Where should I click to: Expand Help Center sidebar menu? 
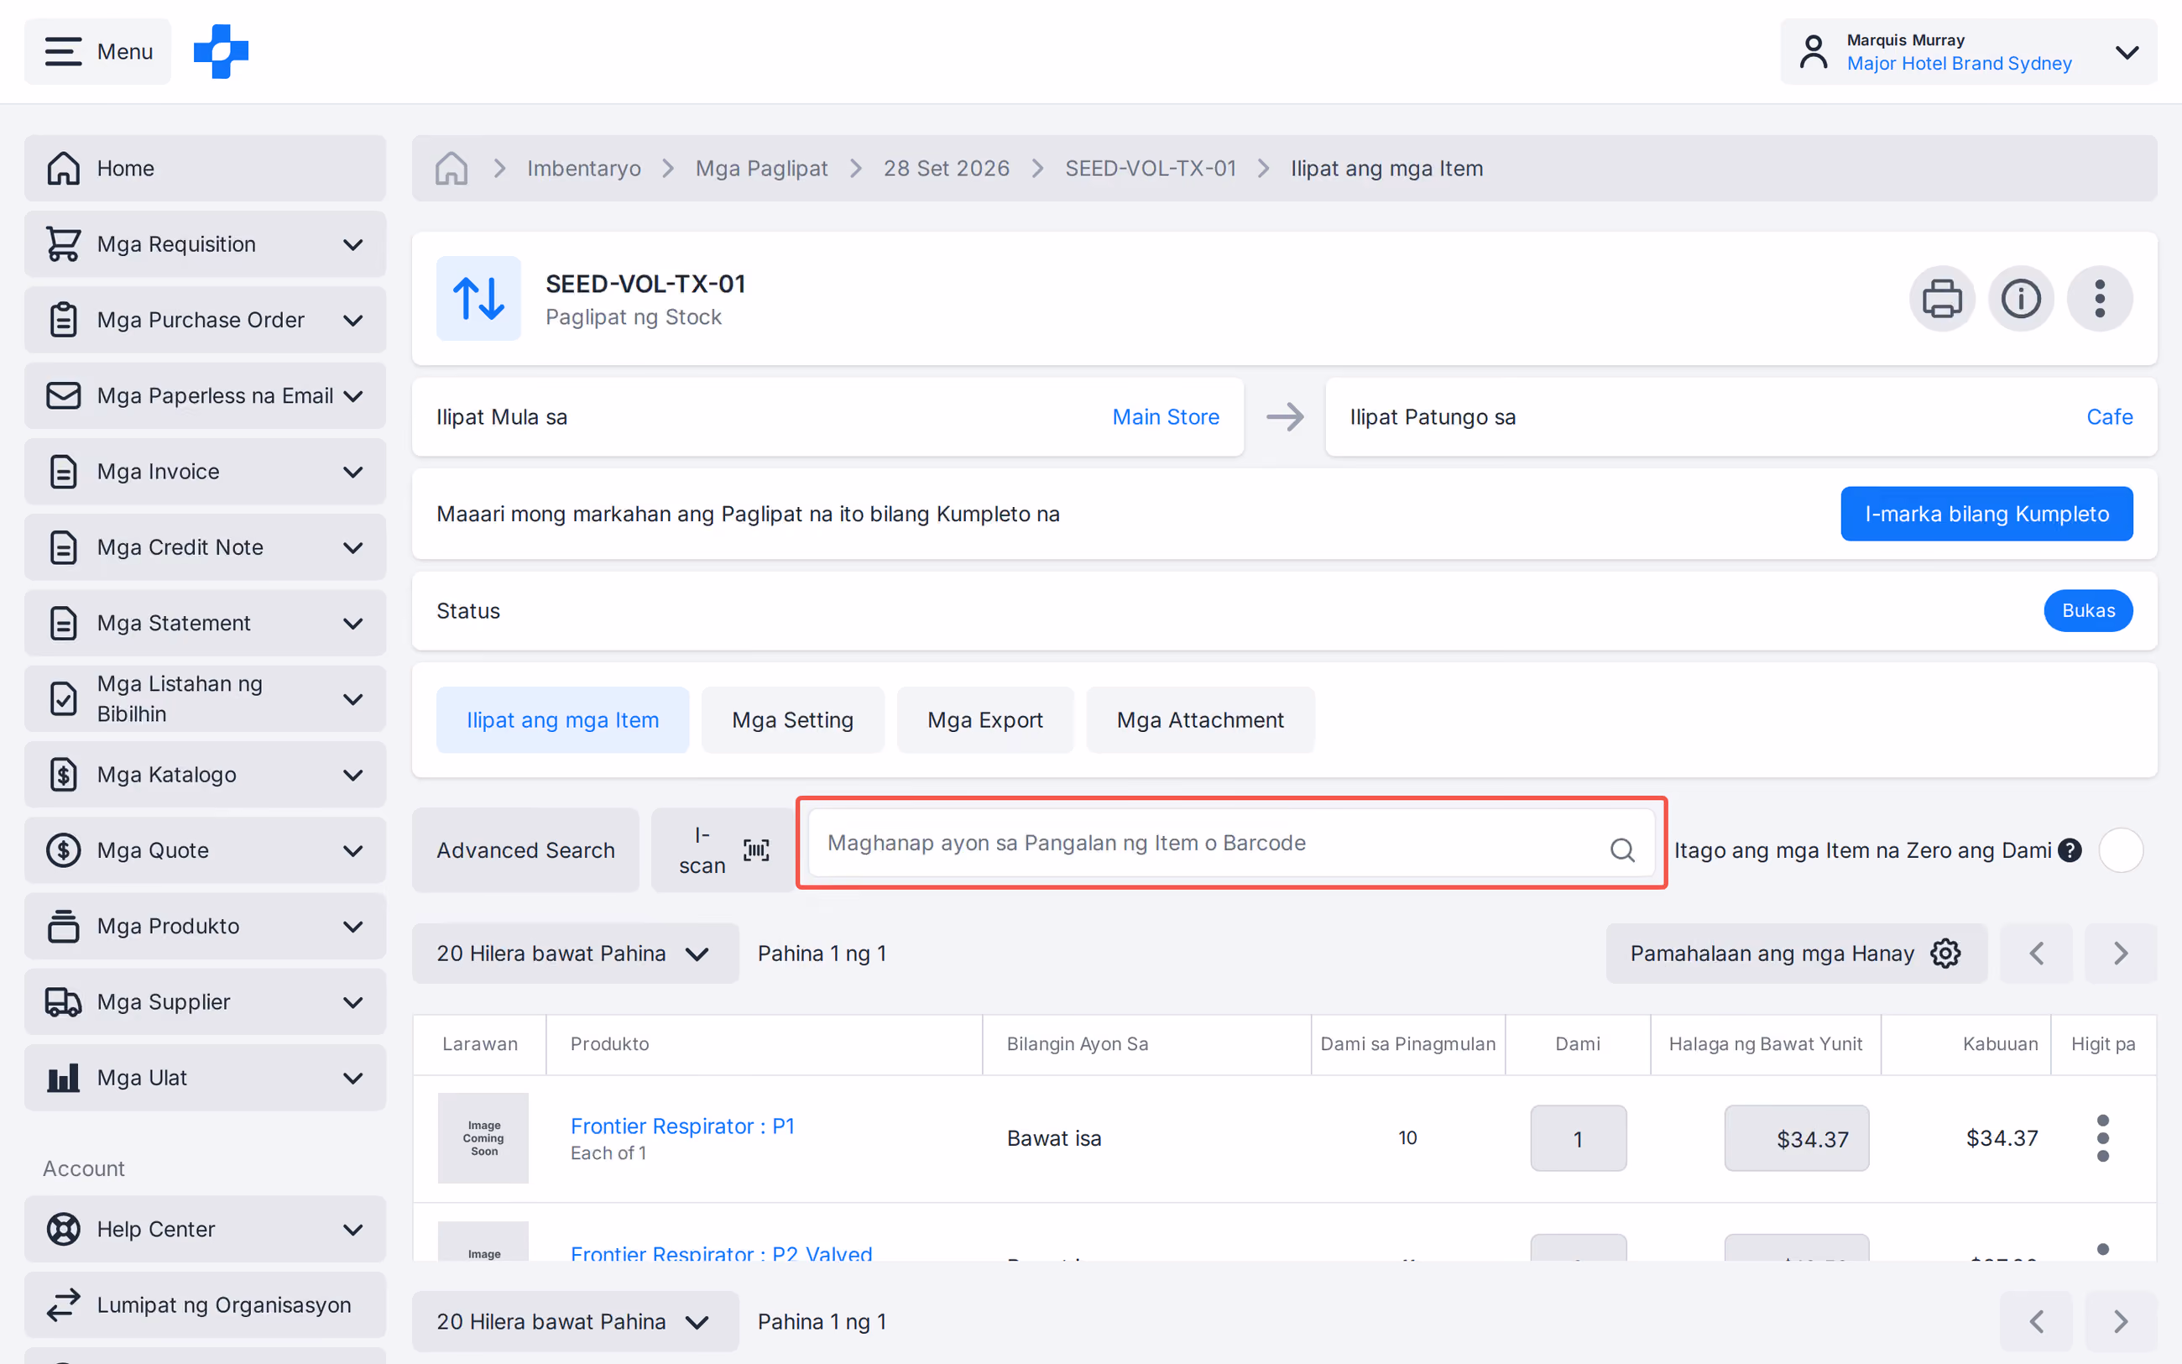205,1230
